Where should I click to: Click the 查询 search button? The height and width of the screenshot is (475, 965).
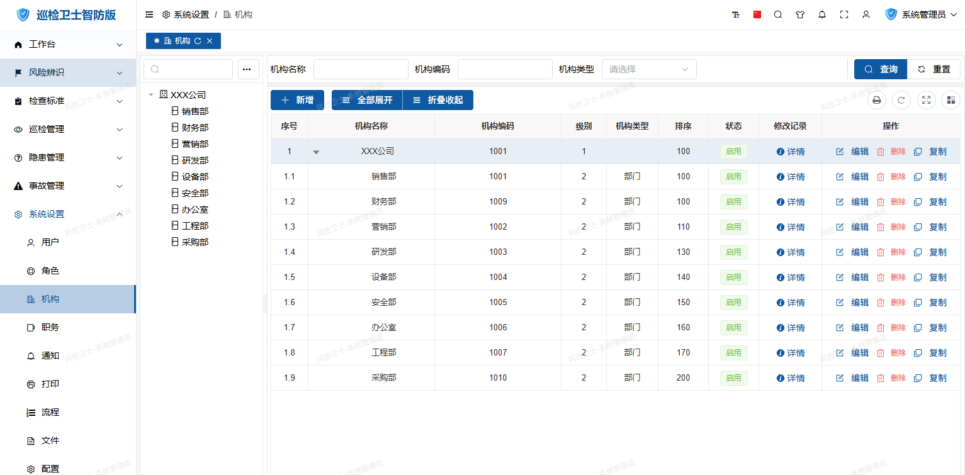click(x=881, y=69)
